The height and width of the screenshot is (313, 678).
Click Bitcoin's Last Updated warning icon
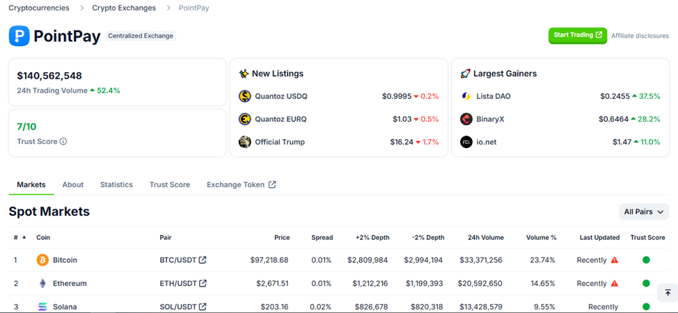615,260
